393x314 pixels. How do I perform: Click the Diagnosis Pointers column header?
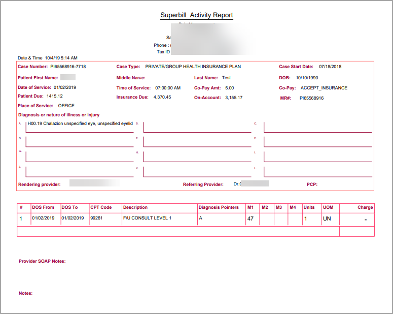point(219,207)
